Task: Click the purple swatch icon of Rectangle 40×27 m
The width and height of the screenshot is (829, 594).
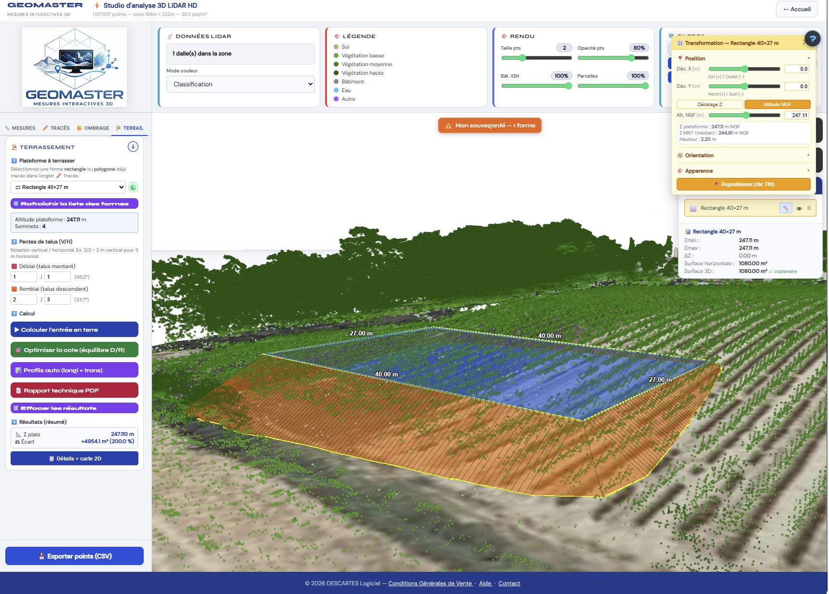Action: pos(693,208)
